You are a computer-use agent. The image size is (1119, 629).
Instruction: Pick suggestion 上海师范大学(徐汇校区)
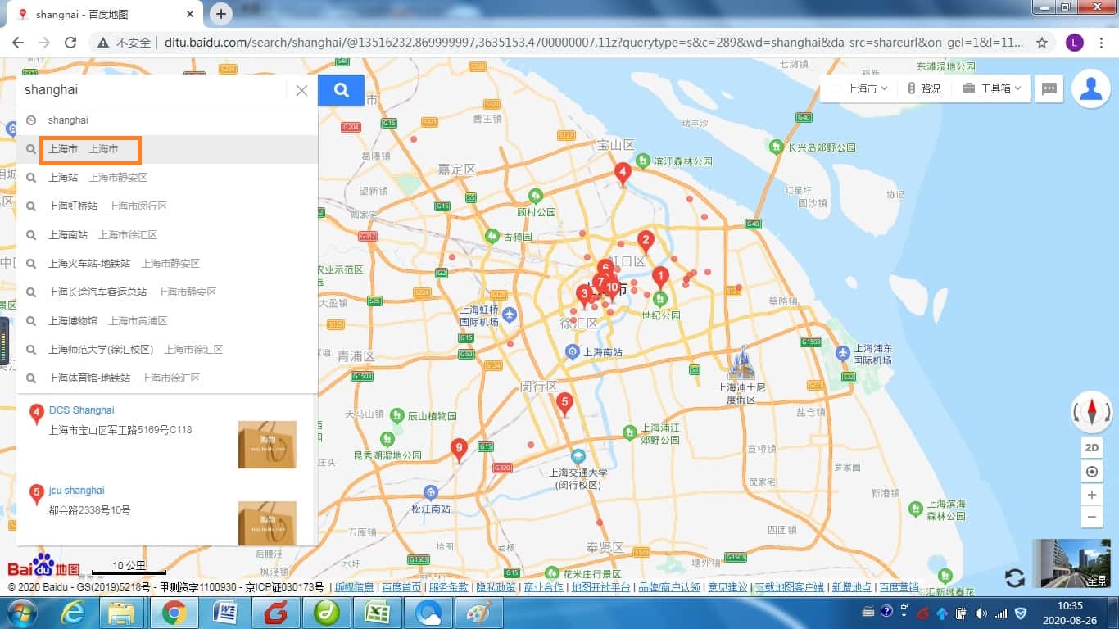pos(167,350)
